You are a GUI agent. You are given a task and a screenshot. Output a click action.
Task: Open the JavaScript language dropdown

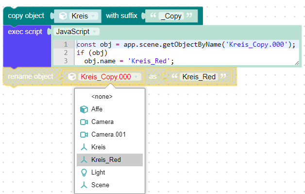coord(76,32)
